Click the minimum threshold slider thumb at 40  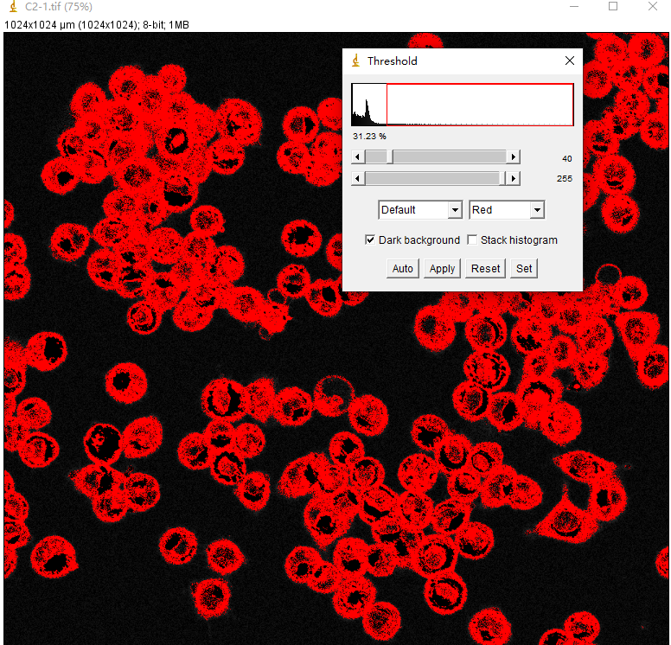(390, 156)
